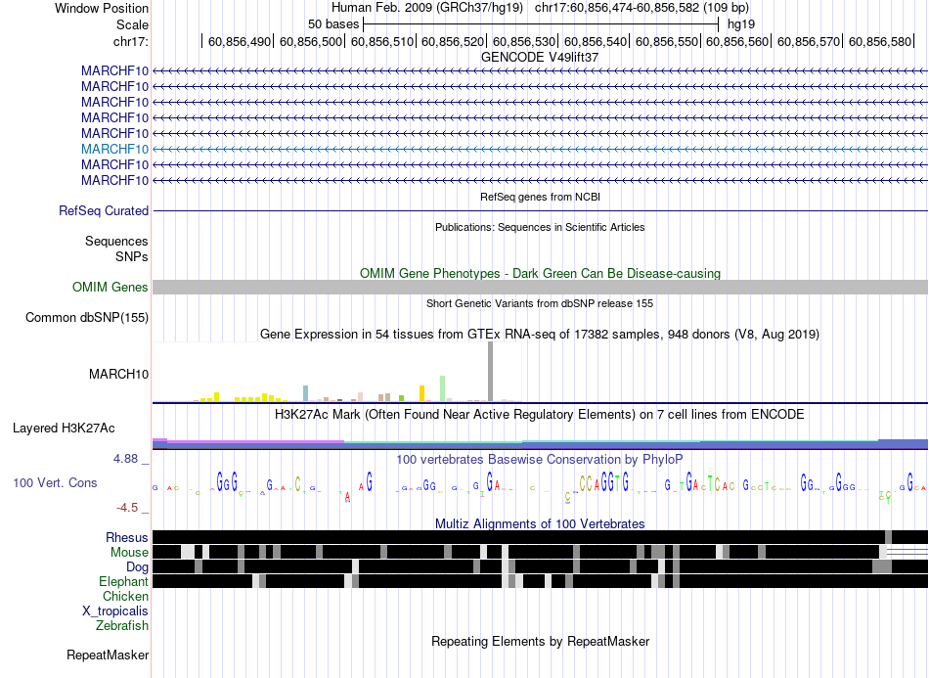Viewport: 929px width, 678px height.
Task: Click the SNPs track label
Action: 132,256
